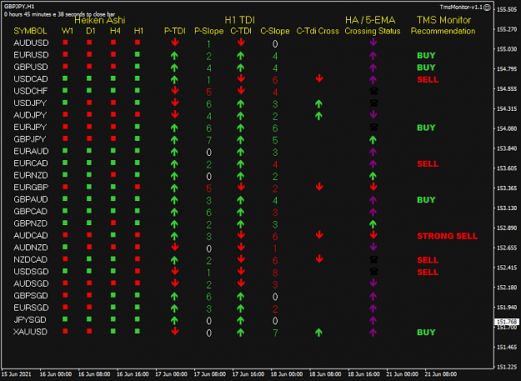Click the EURJPY telephone crossing status icon

pos(373,127)
